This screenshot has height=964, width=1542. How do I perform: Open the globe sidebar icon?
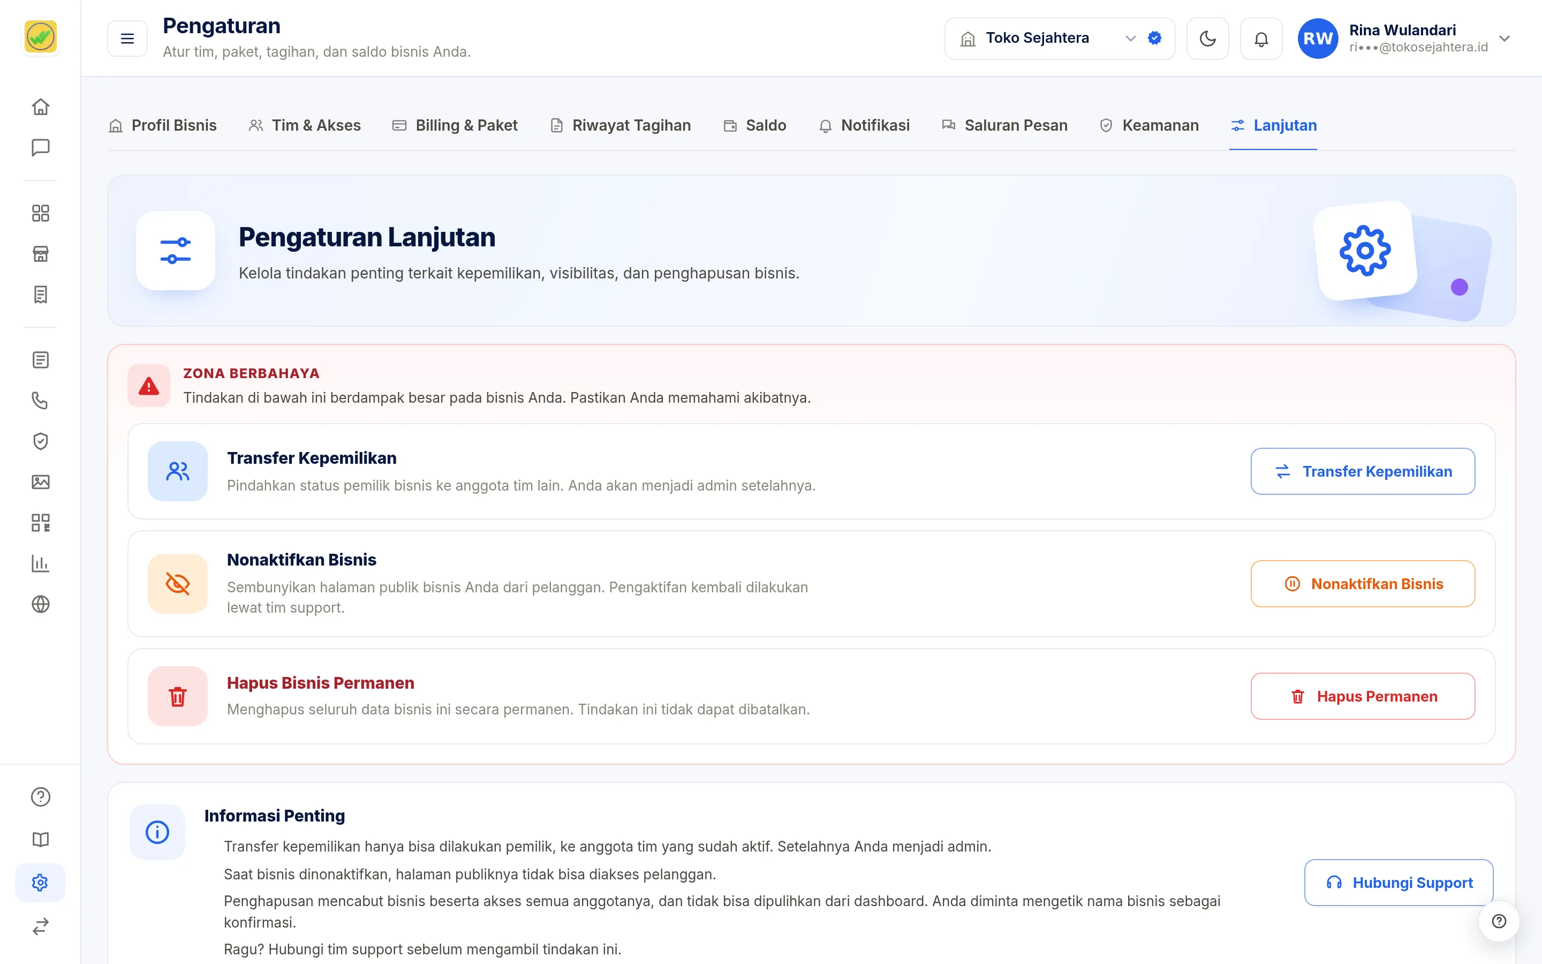(40, 604)
